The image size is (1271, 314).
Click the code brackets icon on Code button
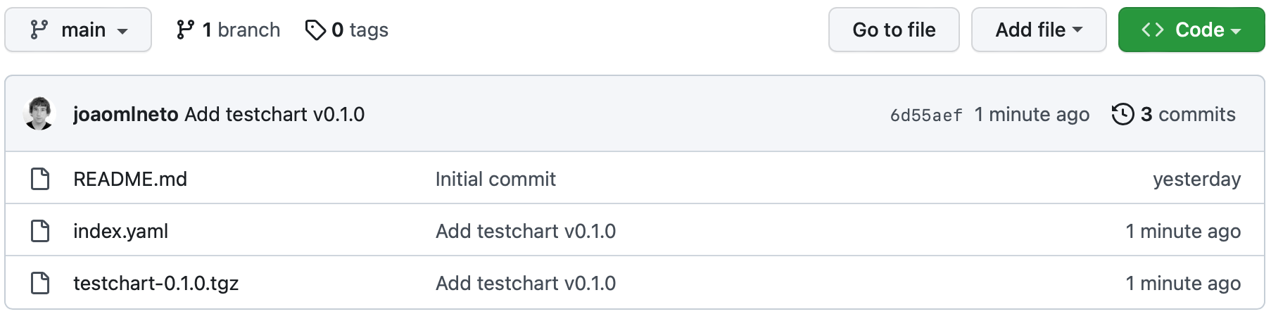(x=1152, y=30)
